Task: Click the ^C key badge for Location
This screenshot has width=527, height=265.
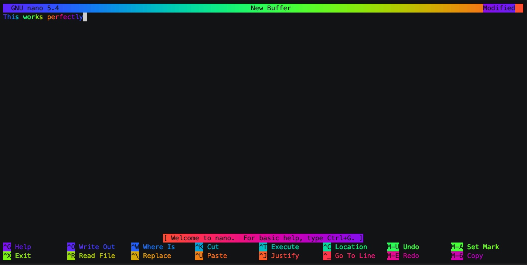Action: click(x=327, y=247)
